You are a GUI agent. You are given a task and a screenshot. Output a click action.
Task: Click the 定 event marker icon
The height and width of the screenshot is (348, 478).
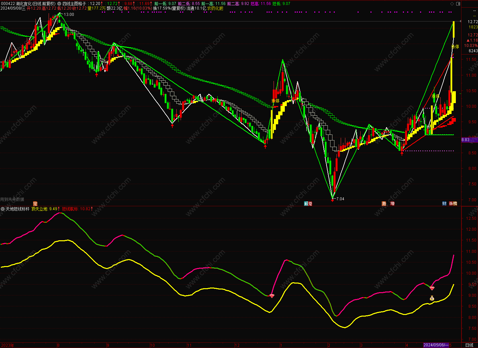point(35,204)
